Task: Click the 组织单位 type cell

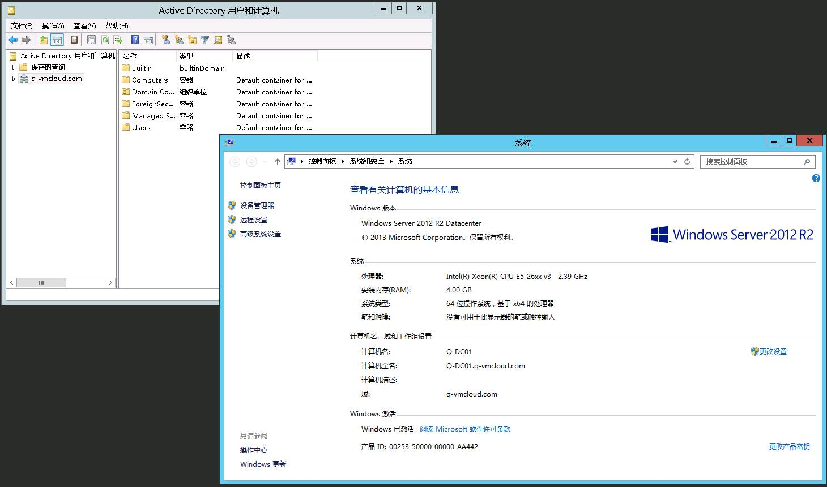Action: coord(193,92)
